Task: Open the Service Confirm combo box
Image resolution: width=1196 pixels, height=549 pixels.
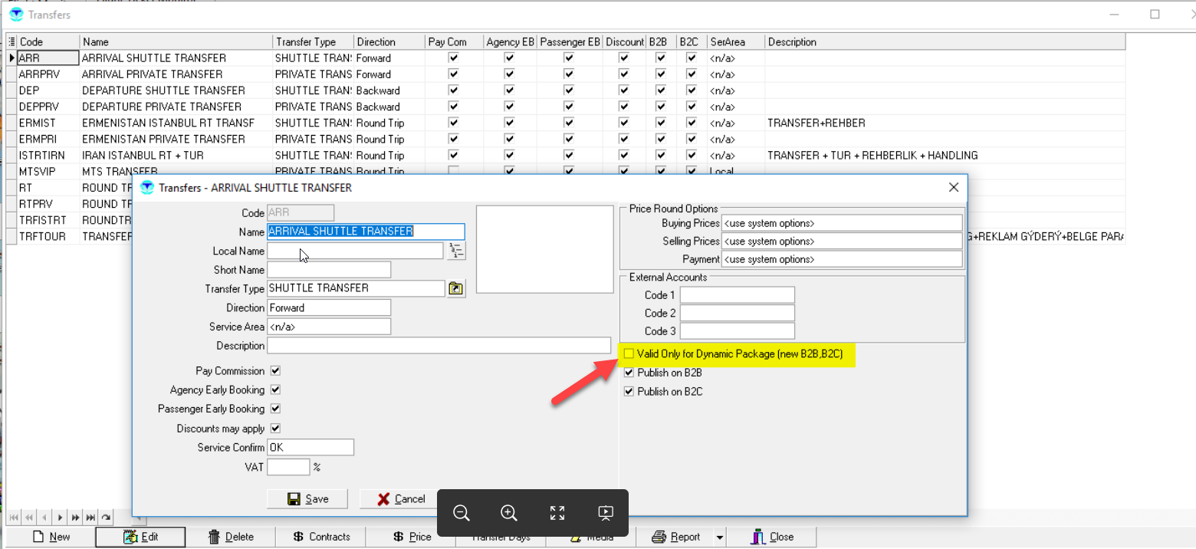Action: click(x=310, y=447)
